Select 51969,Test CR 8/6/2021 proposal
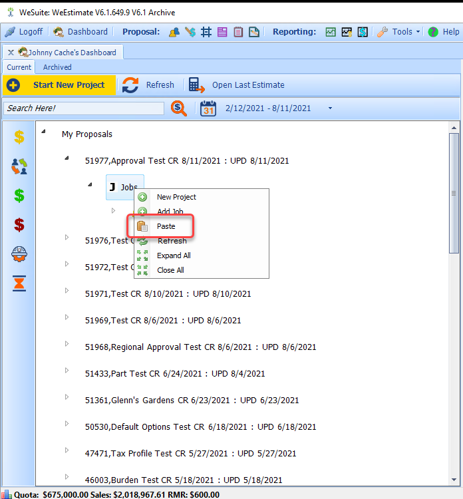Image resolution: width=463 pixels, height=499 pixels. tap(163, 321)
